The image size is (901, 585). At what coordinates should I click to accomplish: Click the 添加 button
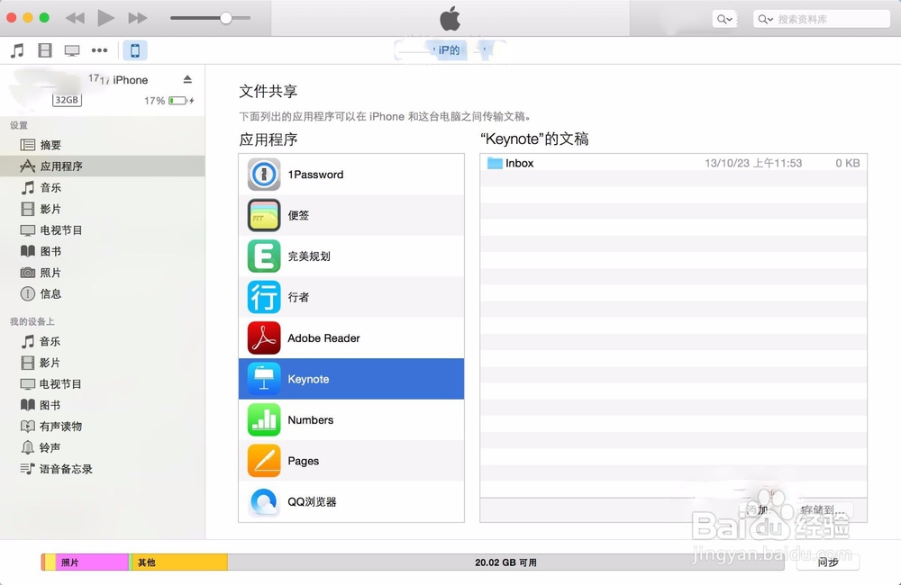(757, 509)
